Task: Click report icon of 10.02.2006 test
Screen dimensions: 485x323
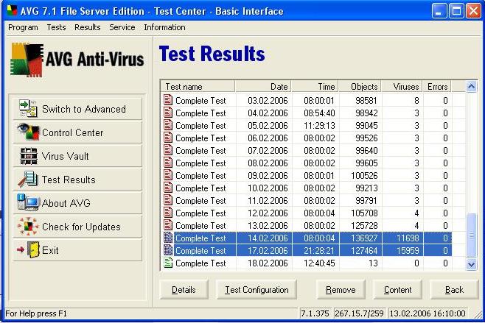Action: click(168, 188)
